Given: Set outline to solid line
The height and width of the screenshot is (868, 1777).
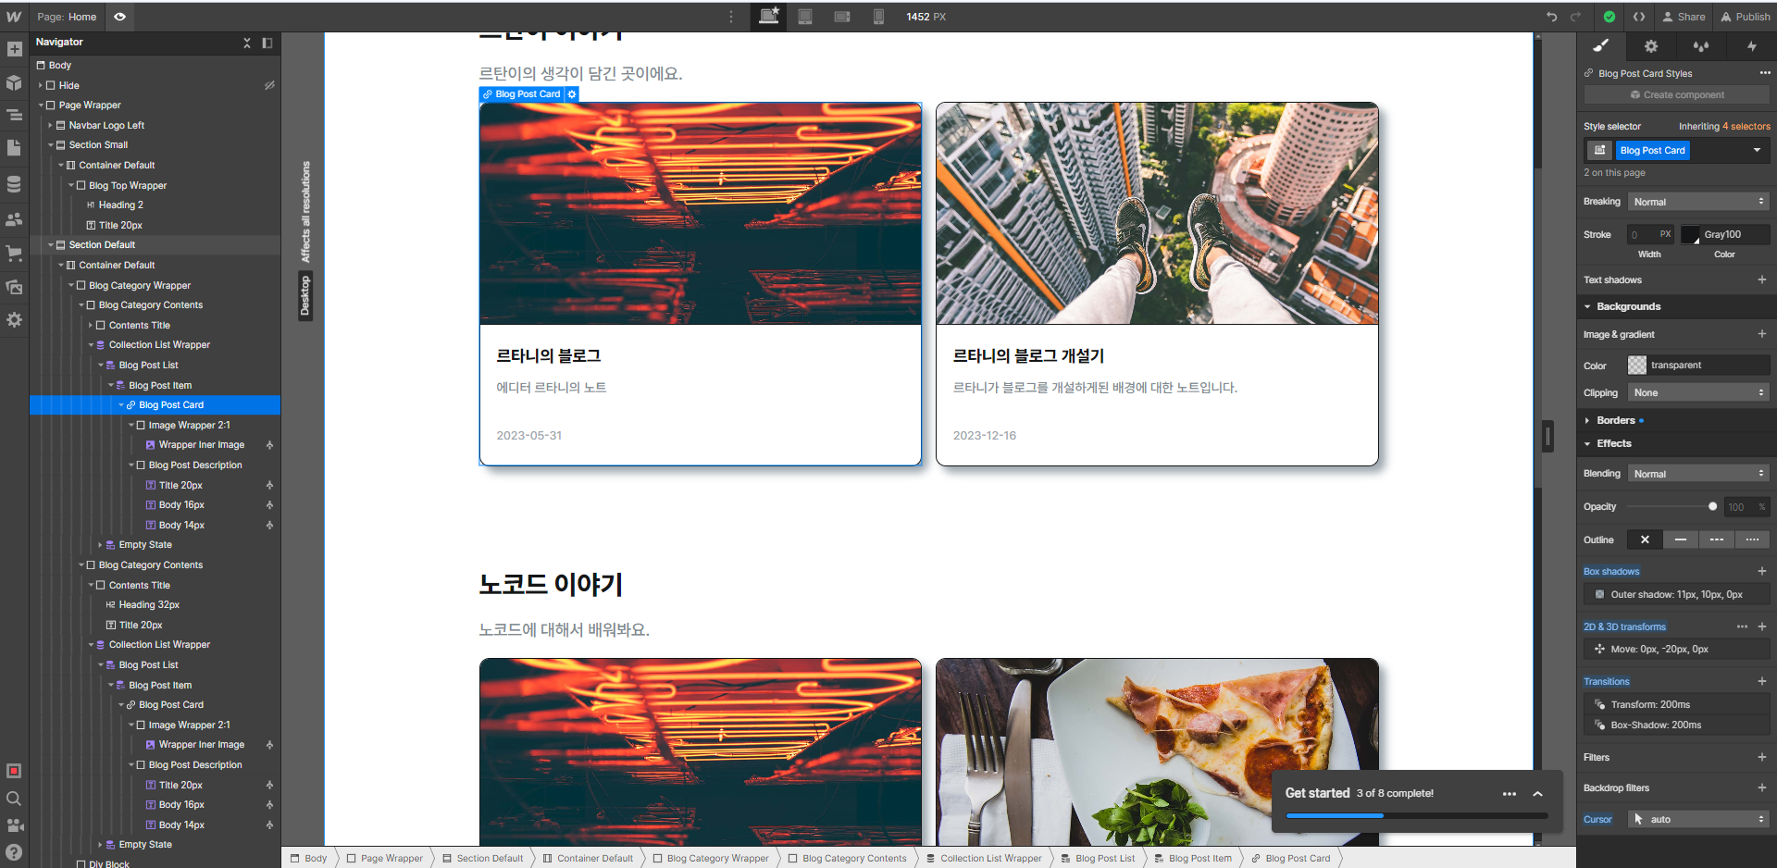Looking at the screenshot, I should point(1681,539).
